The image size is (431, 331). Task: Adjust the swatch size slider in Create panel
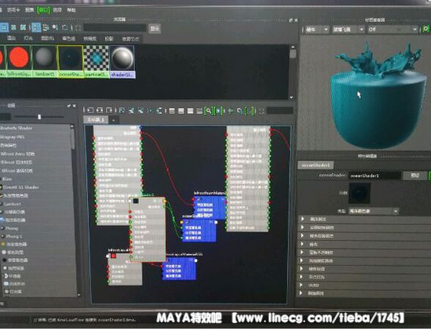click(39, 117)
